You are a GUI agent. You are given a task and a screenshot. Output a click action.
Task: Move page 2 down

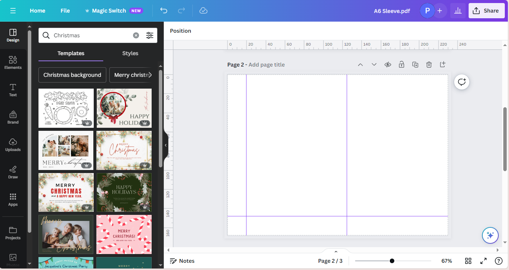[x=374, y=65]
